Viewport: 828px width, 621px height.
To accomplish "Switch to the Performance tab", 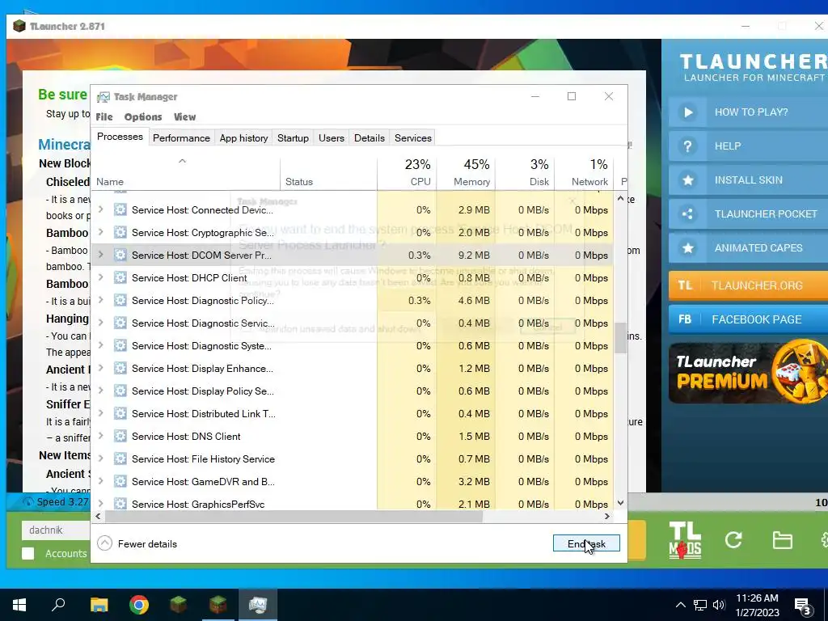I will (181, 137).
